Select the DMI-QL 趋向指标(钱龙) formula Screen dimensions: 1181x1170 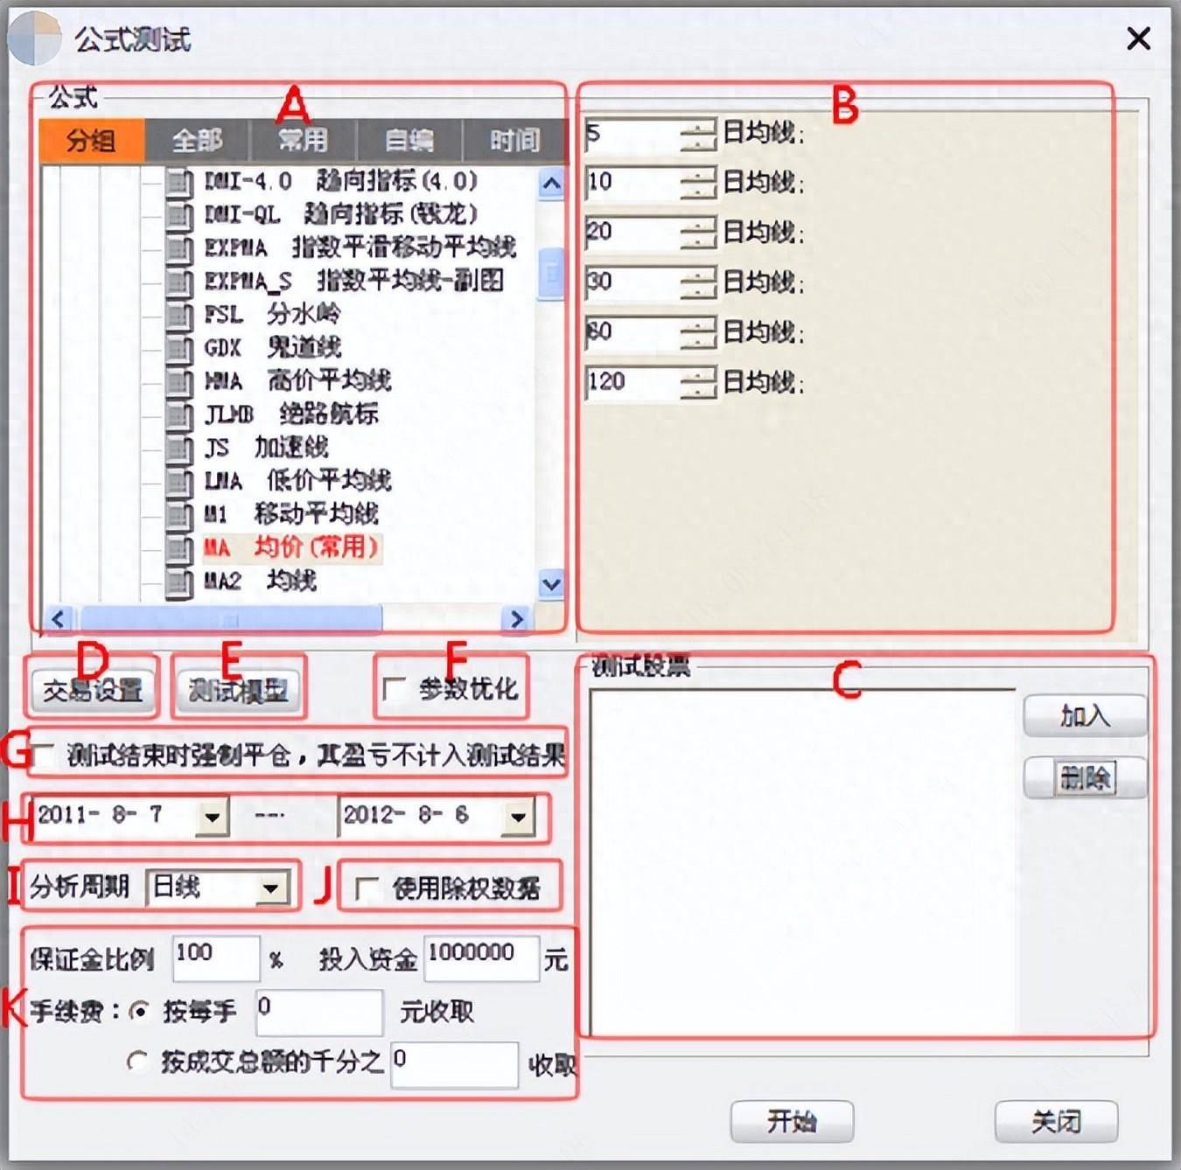coord(340,214)
